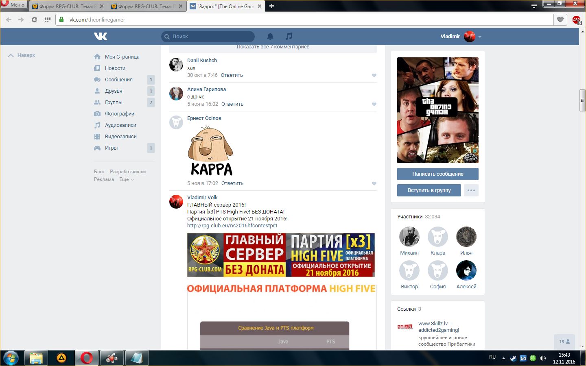Open Сообщения in left sidebar
Screen dimensions: 586x366
(118, 80)
